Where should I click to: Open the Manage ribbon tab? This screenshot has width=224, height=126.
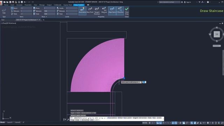pyautogui.click(x=42, y=5)
